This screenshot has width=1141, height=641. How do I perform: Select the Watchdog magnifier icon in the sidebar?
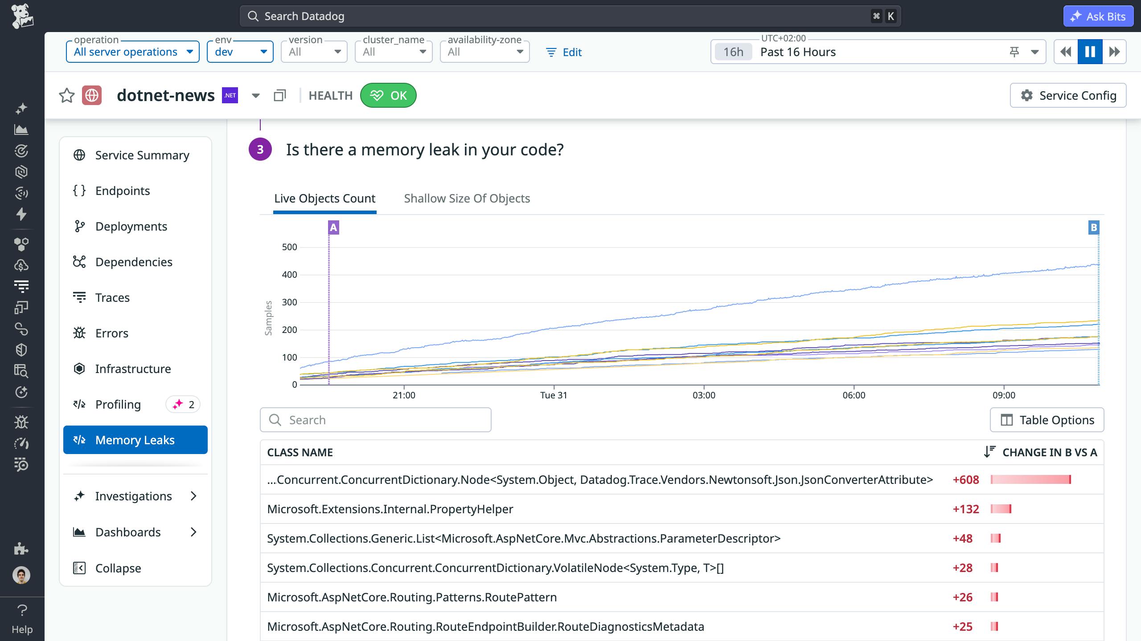22,464
